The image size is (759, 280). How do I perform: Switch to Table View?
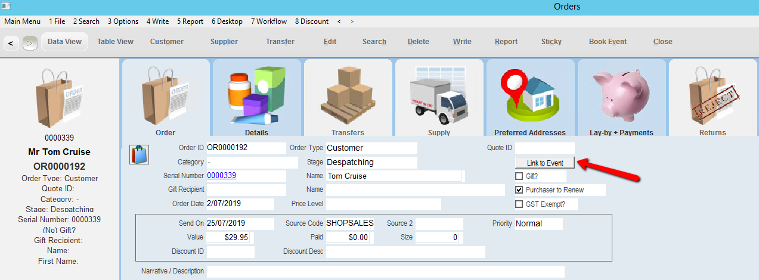pyautogui.click(x=115, y=42)
